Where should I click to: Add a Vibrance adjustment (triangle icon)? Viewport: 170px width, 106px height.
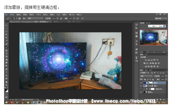(x=157, y=60)
